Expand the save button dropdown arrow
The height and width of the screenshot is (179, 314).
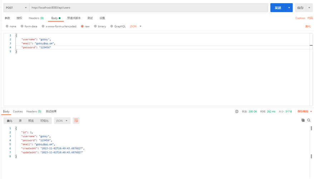(309, 8)
